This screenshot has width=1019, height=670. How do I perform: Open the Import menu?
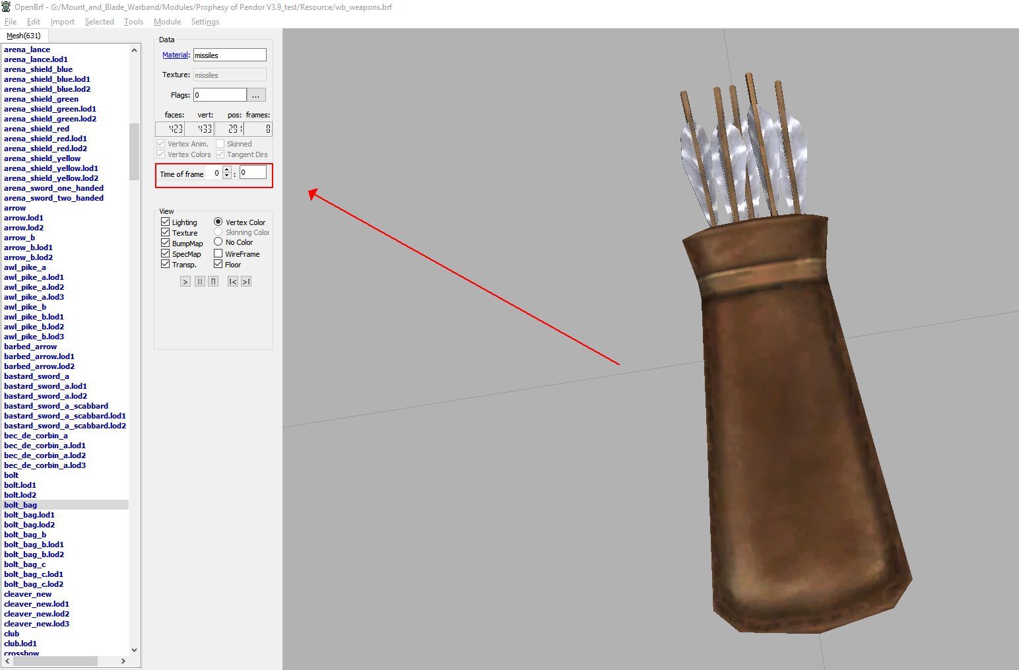click(63, 22)
